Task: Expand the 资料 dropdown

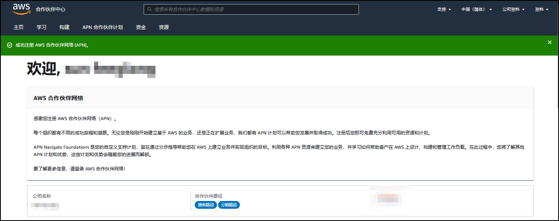Action: (541, 9)
